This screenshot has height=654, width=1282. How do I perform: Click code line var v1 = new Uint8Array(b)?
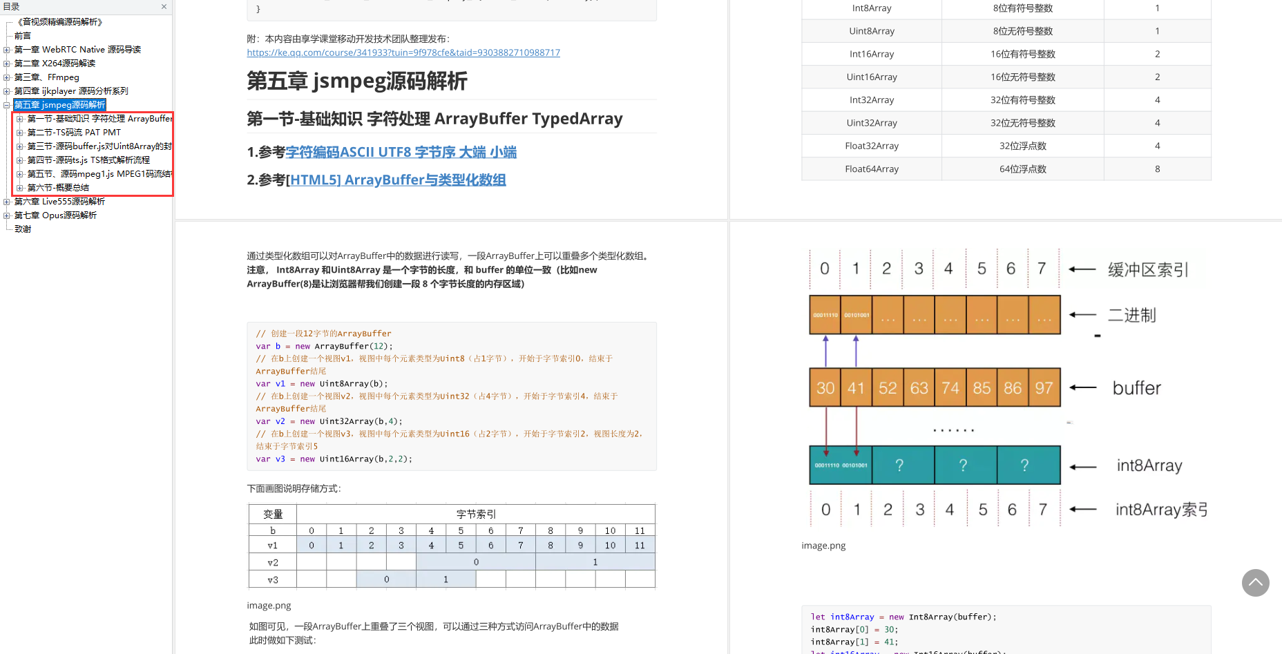pyautogui.click(x=322, y=384)
